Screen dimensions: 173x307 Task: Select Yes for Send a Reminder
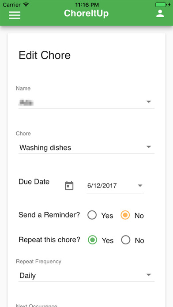coord(92,215)
